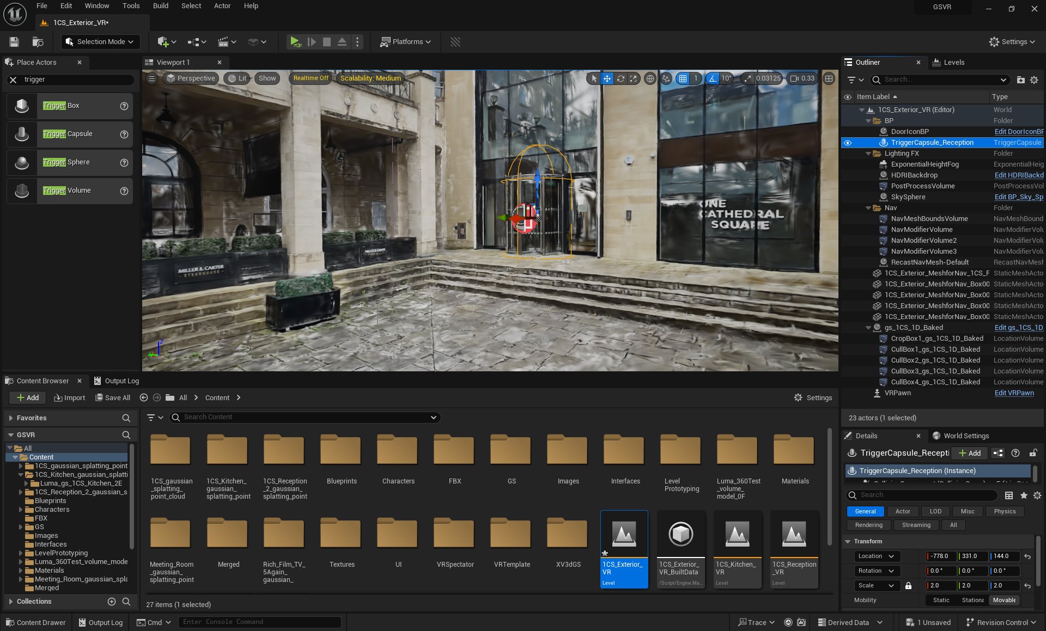Click the Console Command input field
Screen dimensions: 1046x631
[260, 622]
